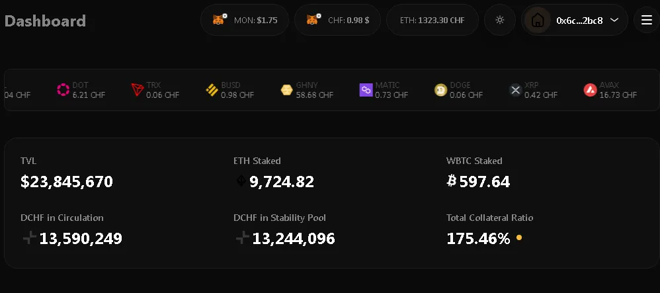Click the Dogecoin DOGE ticker icon

coord(440,90)
